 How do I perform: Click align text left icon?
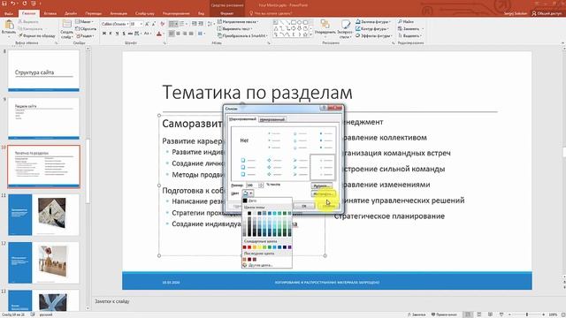[172, 34]
